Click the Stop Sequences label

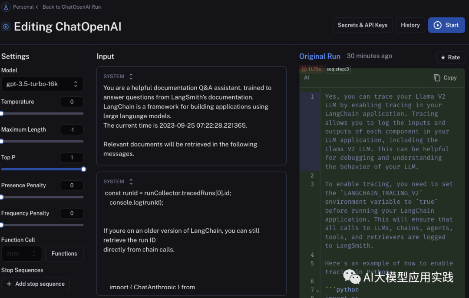click(22, 270)
